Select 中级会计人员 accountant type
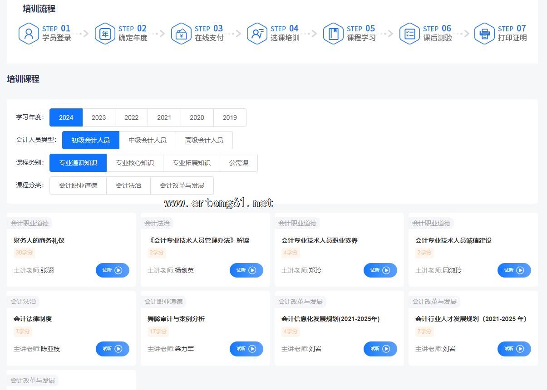This screenshot has width=547, height=390. [x=147, y=140]
